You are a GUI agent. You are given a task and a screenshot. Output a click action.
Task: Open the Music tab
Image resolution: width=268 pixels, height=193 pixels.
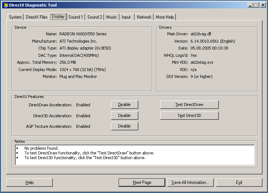tap(111, 17)
